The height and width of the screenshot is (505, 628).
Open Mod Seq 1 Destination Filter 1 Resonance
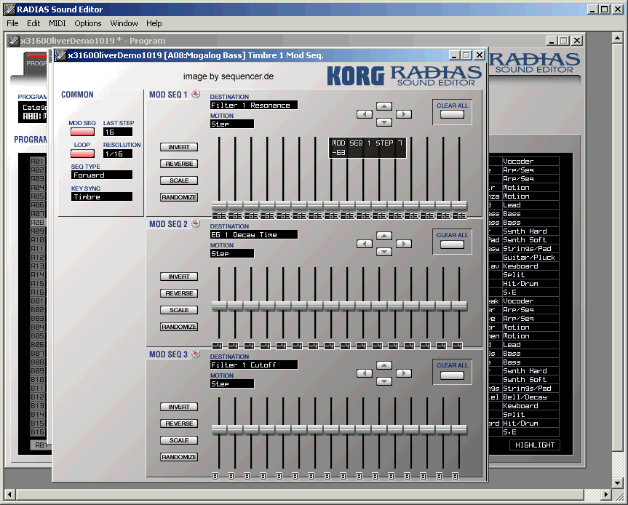point(254,105)
